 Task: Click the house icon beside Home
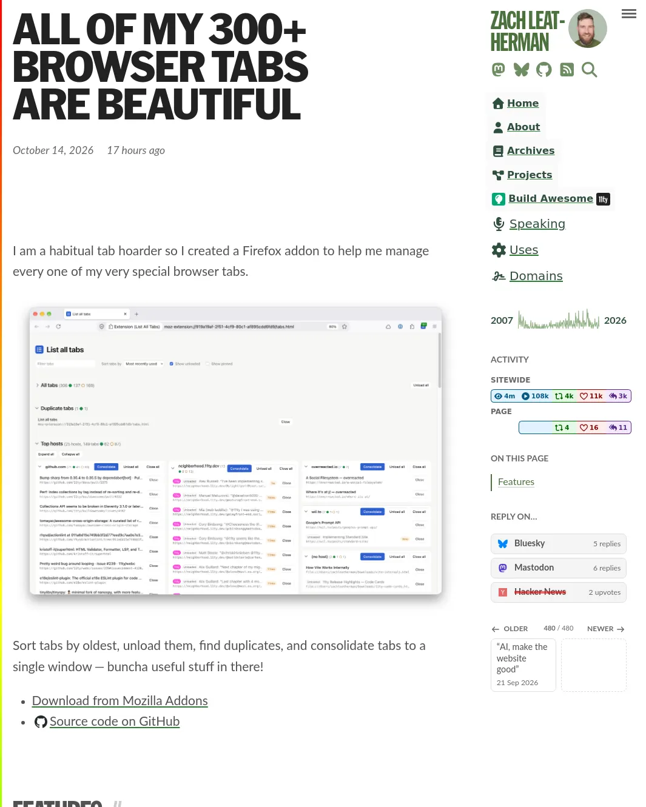pos(498,104)
